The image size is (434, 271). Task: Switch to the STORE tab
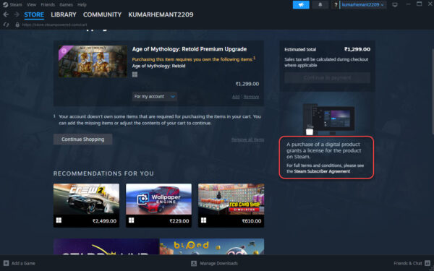[x=34, y=14]
